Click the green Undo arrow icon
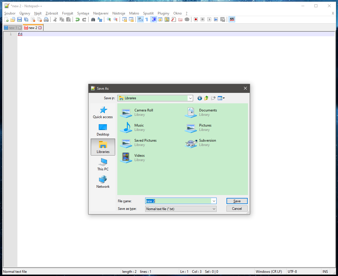Viewport: 338px width, 276px height. point(78,19)
